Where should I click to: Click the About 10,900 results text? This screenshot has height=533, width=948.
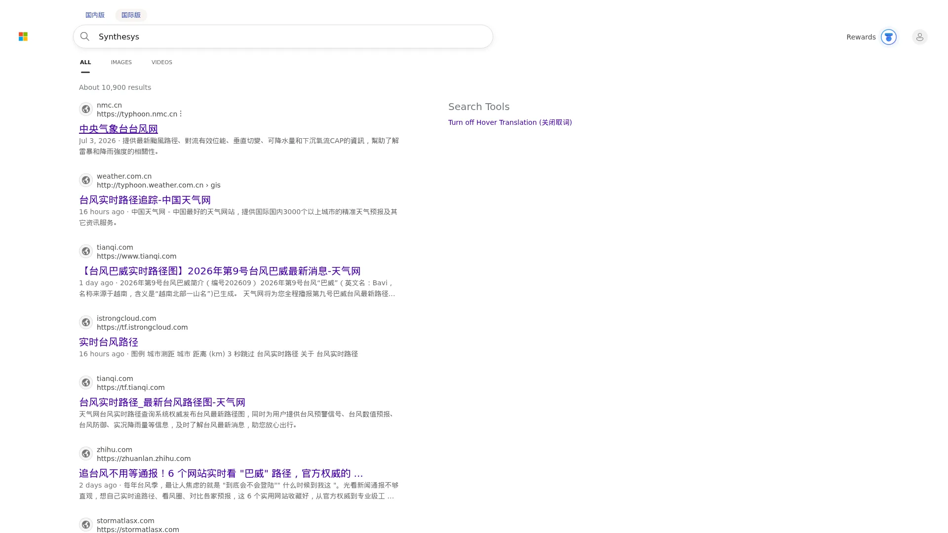click(115, 87)
